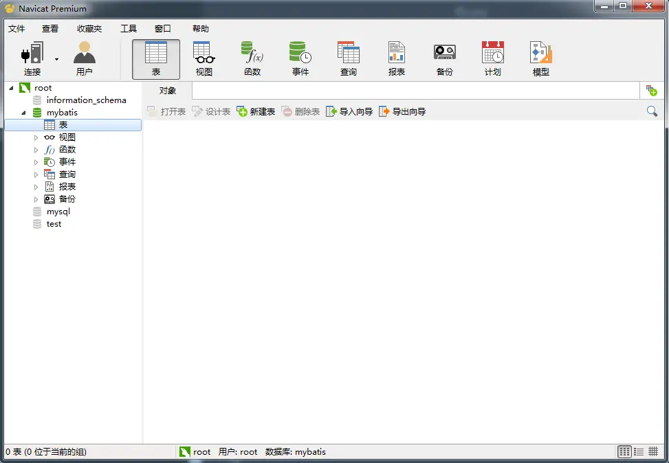Open 备份 (Backup) in toolbar
This screenshot has width=669, height=463.
click(x=445, y=59)
